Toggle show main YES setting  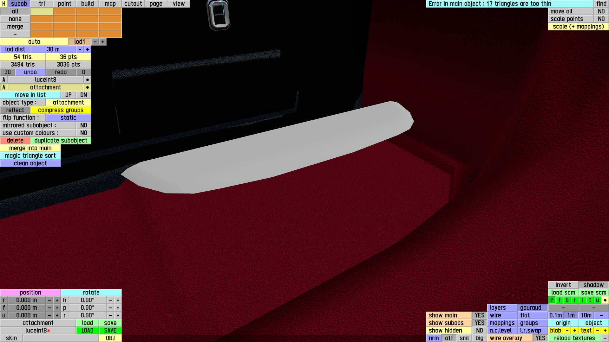tap(479, 315)
